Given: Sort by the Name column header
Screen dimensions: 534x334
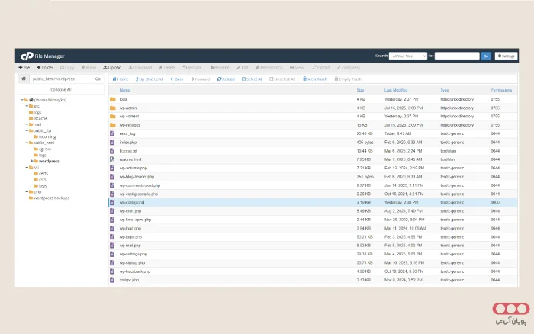Looking at the screenshot, I should click(x=124, y=90).
